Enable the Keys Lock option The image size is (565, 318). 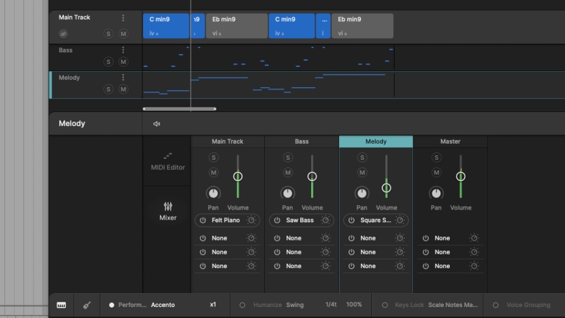(384, 305)
